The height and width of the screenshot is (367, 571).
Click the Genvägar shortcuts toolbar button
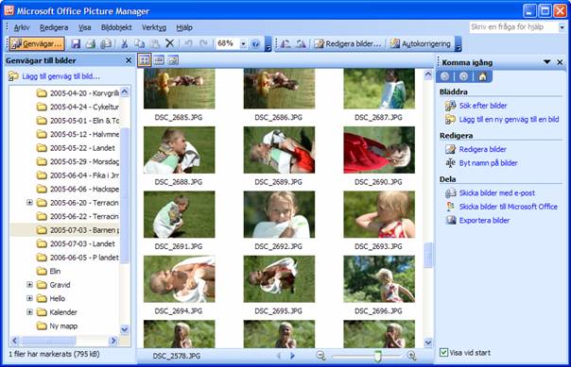pyautogui.click(x=37, y=43)
